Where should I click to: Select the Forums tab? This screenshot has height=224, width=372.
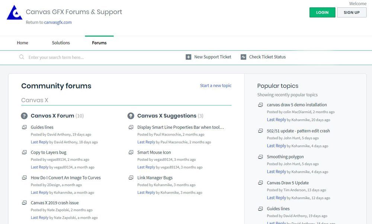(99, 43)
